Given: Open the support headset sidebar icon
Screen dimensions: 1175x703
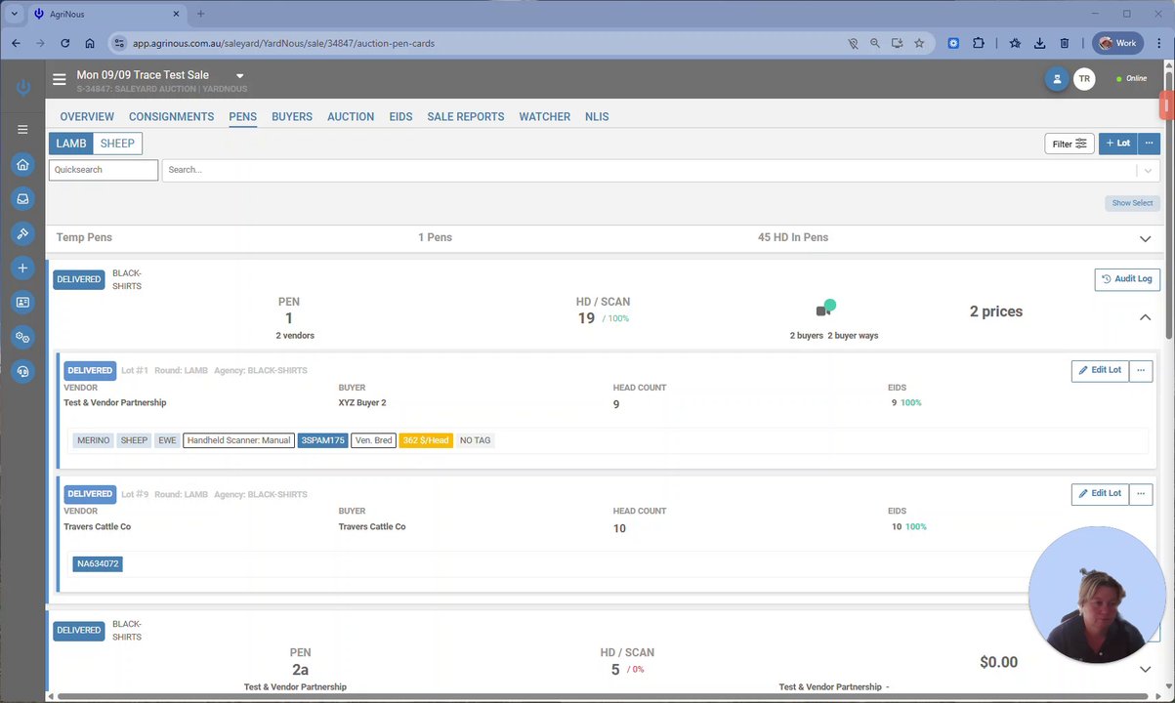Looking at the screenshot, I should [x=22, y=371].
